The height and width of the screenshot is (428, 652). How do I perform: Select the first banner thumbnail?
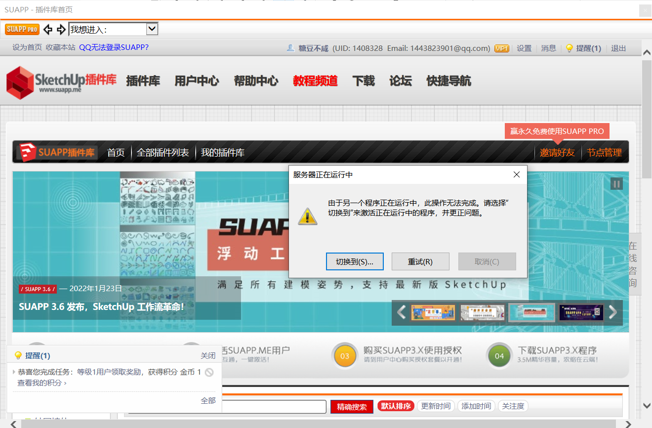point(433,312)
